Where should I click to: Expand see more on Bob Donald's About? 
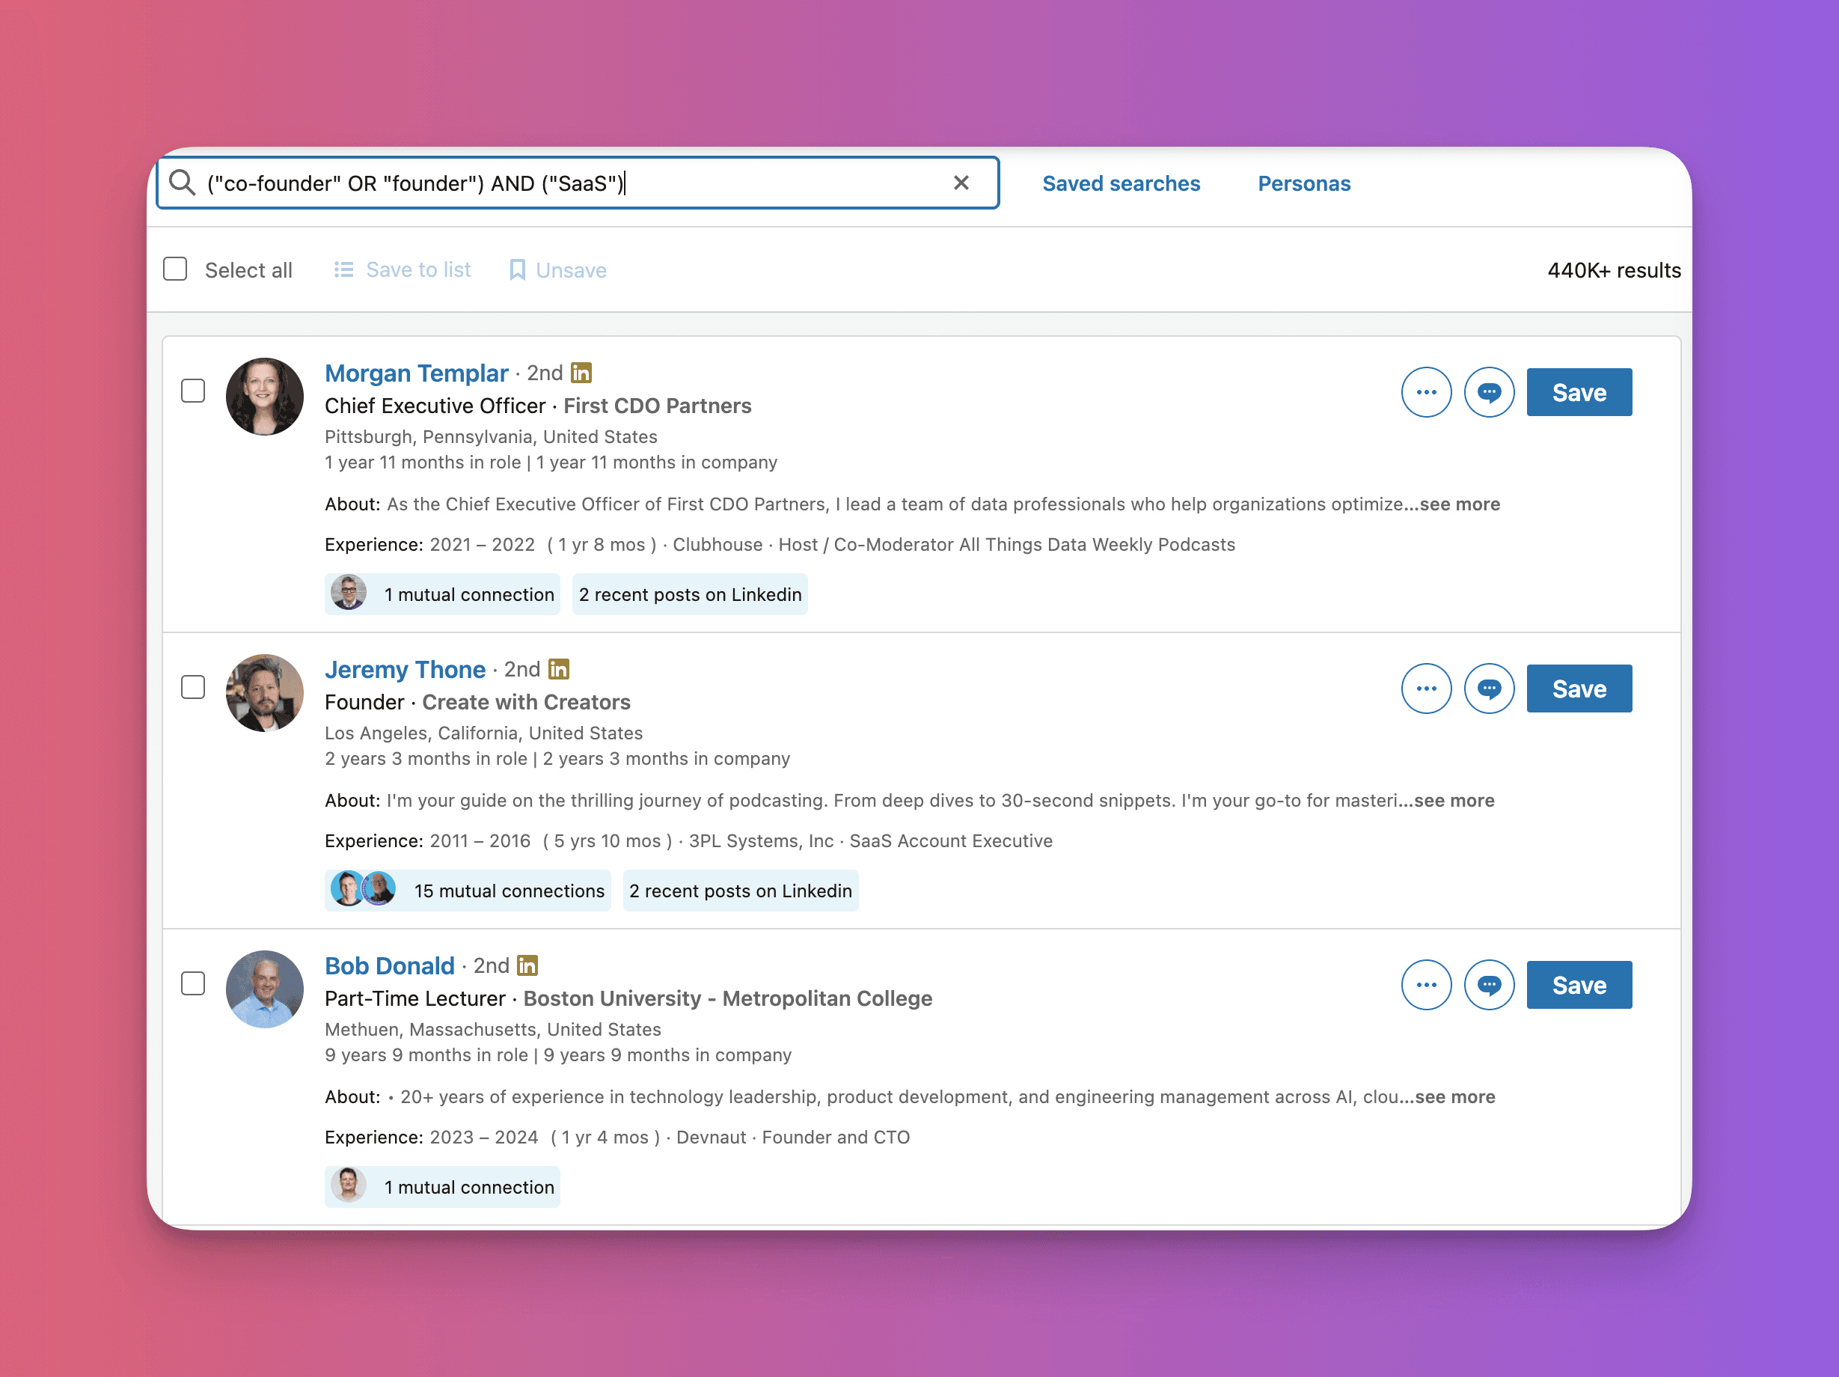pyautogui.click(x=1454, y=1097)
